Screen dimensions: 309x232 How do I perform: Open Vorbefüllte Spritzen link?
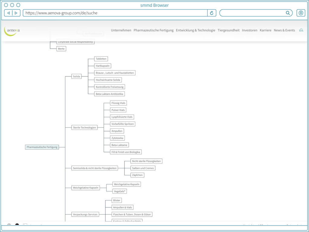[x=123, y=124]
